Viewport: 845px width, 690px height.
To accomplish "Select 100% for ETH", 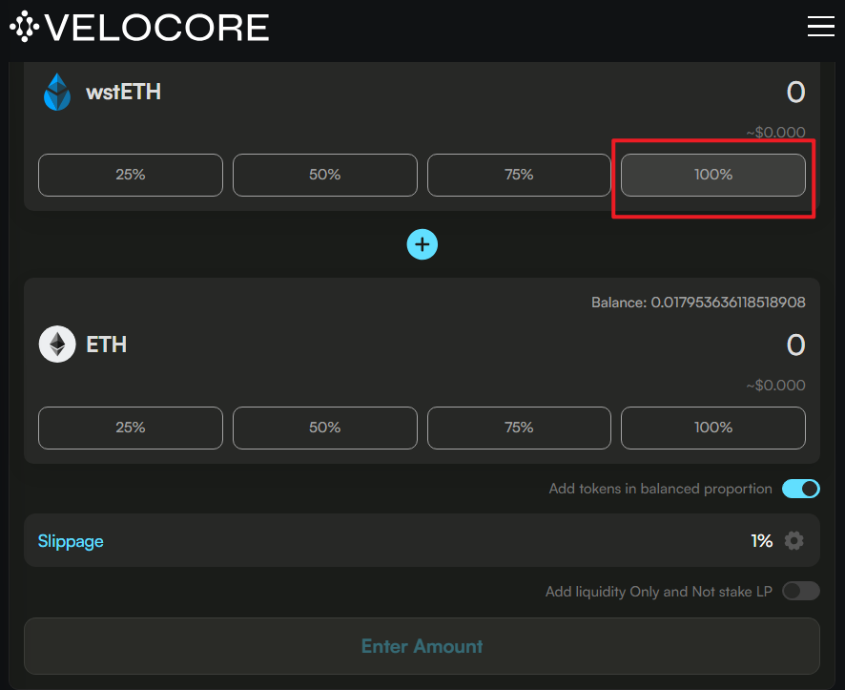I will click(713, 428).
